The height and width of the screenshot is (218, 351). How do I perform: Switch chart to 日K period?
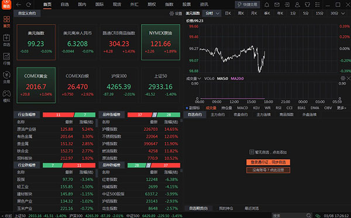pyautogui.click(x=228, y=13)
